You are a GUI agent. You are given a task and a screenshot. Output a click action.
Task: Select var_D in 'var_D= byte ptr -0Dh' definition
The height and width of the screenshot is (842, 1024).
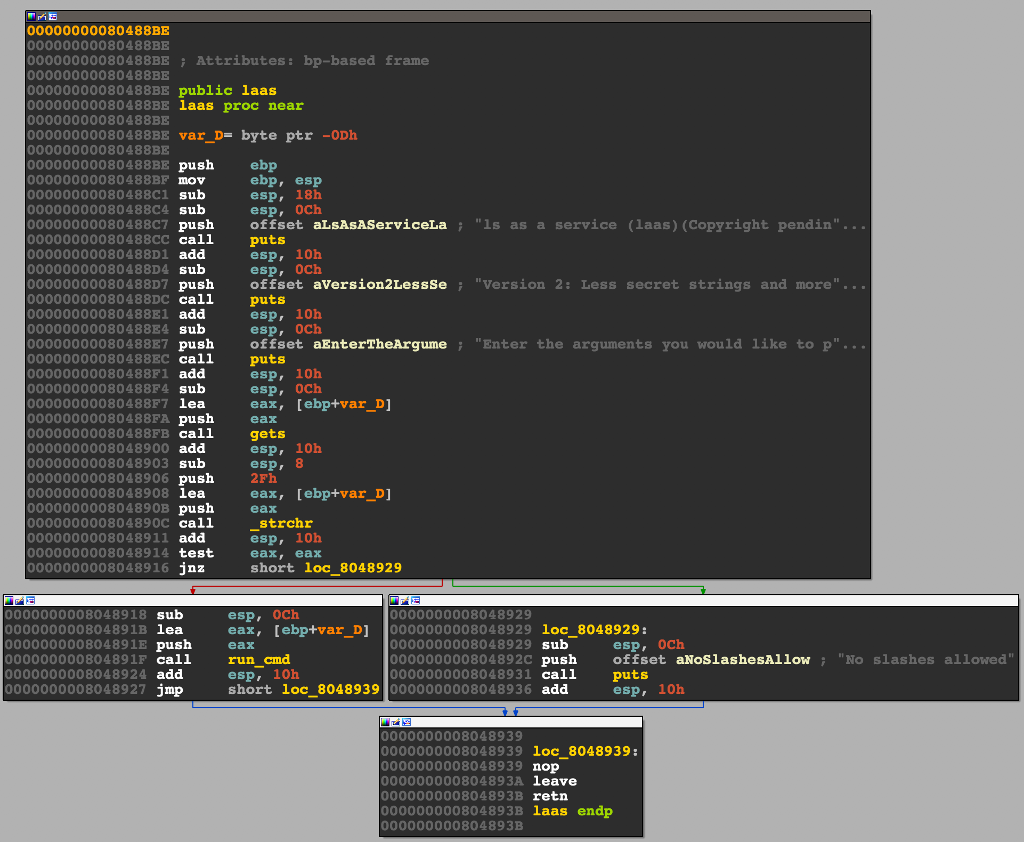(x=201, y=135)
